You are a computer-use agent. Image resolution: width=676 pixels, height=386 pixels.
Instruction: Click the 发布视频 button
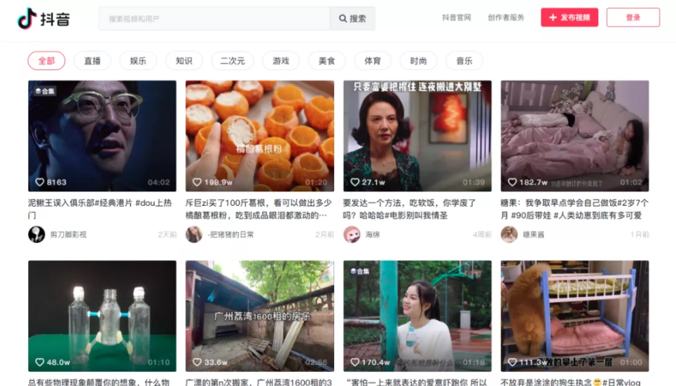[570, 18]
